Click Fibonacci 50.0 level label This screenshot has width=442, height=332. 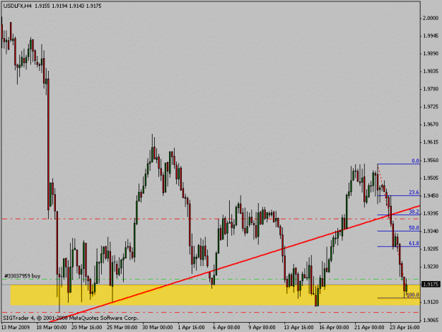(414, 228)
